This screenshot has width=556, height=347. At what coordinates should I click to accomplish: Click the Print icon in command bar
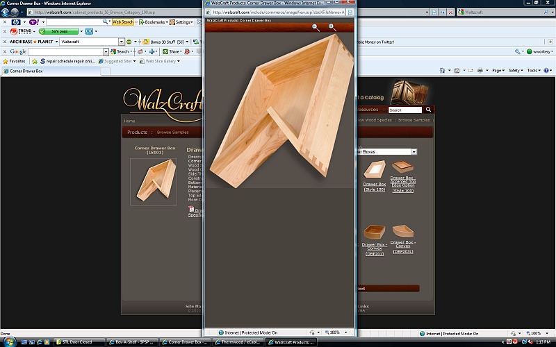480,71
